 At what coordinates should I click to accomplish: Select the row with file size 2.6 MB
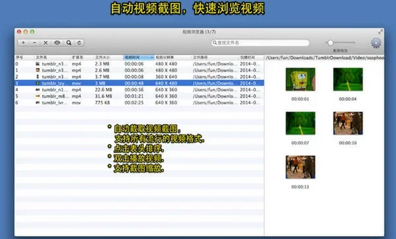click(x=139, y=71)
